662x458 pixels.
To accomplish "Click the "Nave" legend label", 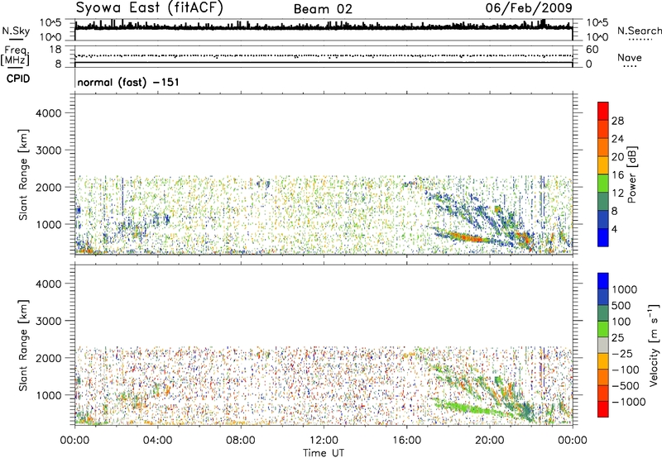I will coord(630,57).
